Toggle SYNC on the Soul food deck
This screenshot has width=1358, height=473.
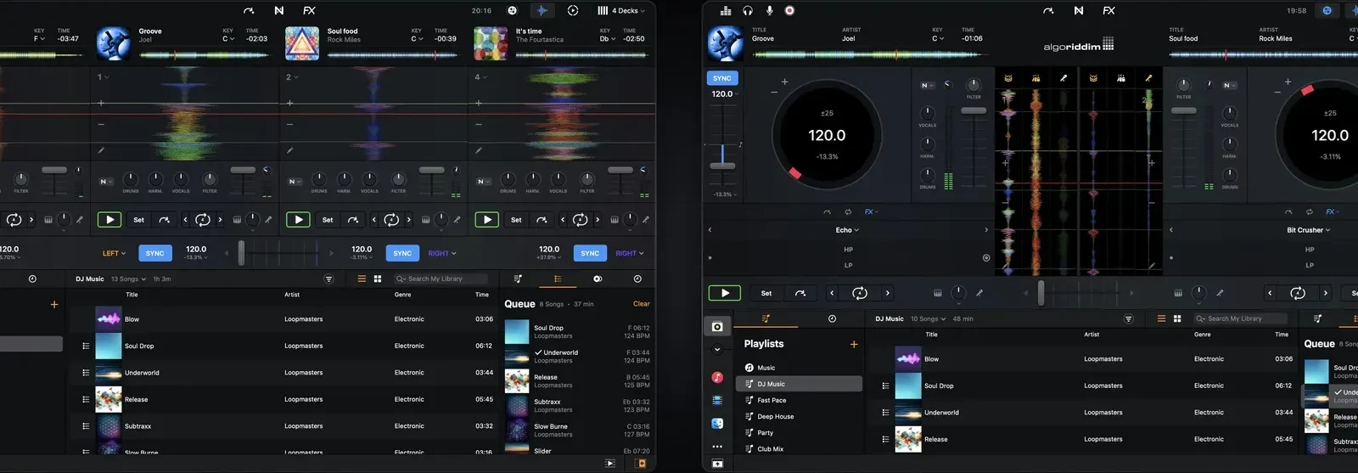(x=402, y=253)
